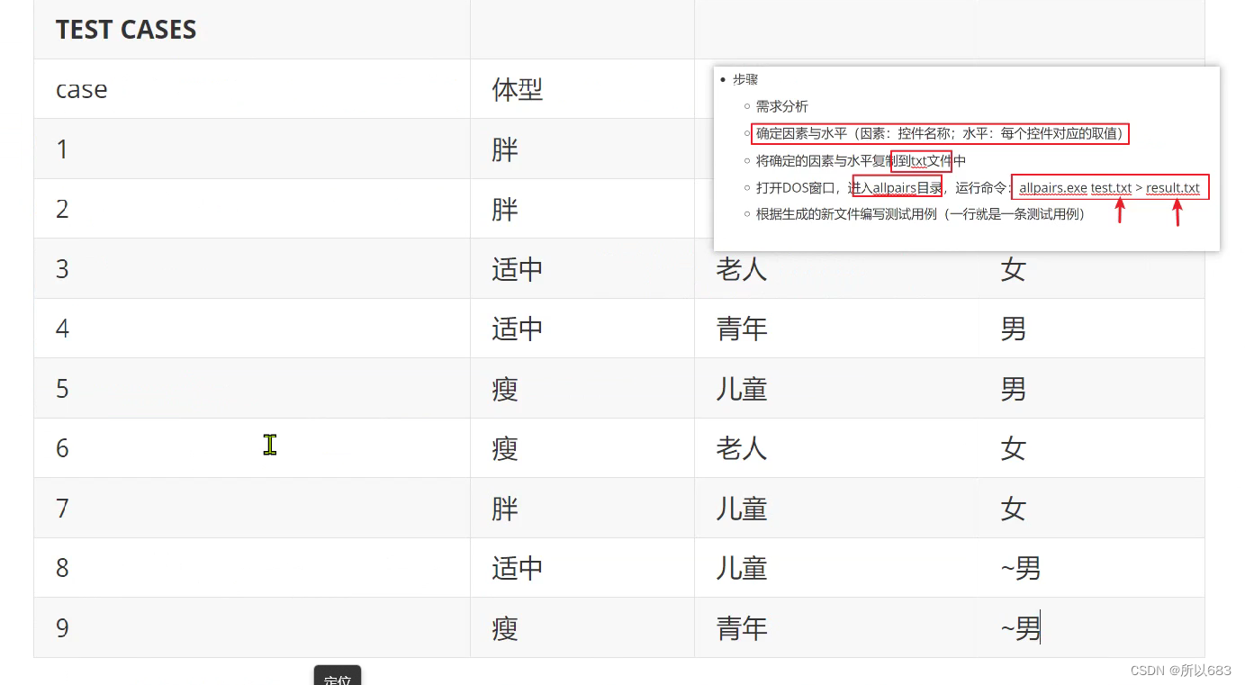Click "~男" in case 9 row
Viewport: 1245px width, 685px height.
(1021, 628)
